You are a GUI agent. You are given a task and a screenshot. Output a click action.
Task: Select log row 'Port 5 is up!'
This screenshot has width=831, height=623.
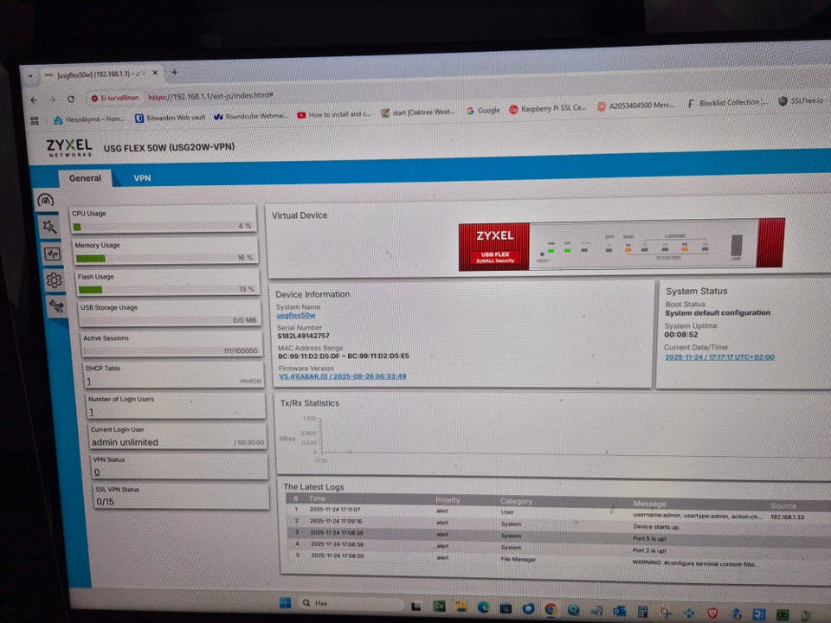point(557,536)
